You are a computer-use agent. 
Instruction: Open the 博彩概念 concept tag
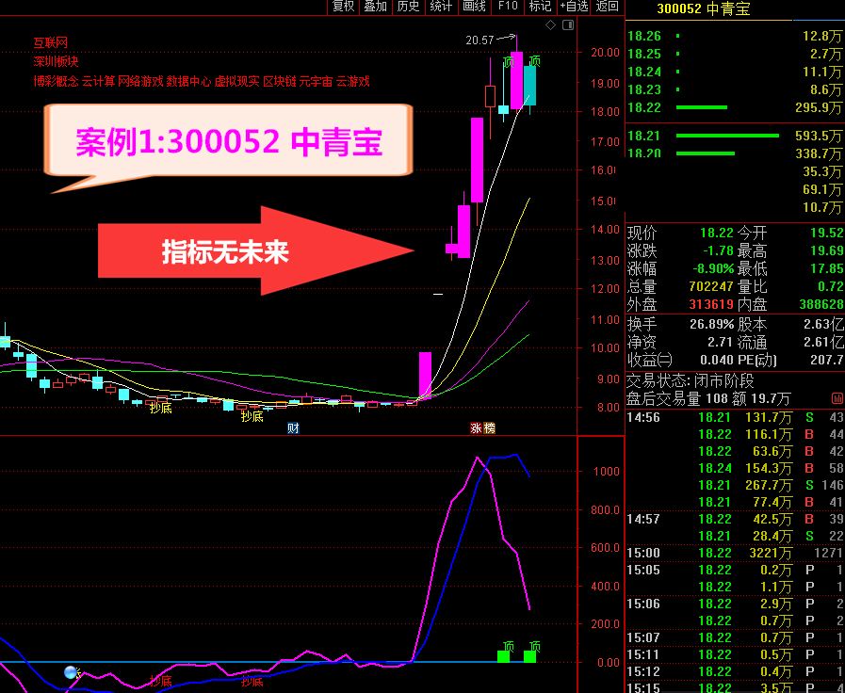(56, 81)
